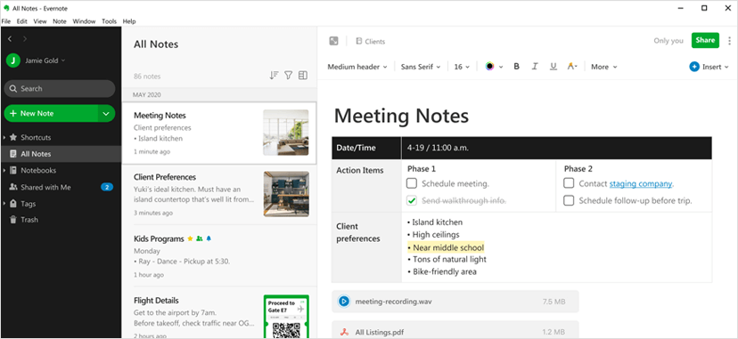Open the Sans Serif font dropdown

(x=421, y=67)
